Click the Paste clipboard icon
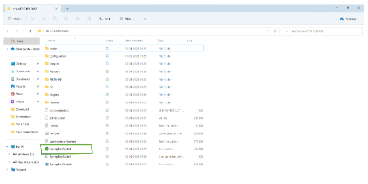 [x=55, y=19]
